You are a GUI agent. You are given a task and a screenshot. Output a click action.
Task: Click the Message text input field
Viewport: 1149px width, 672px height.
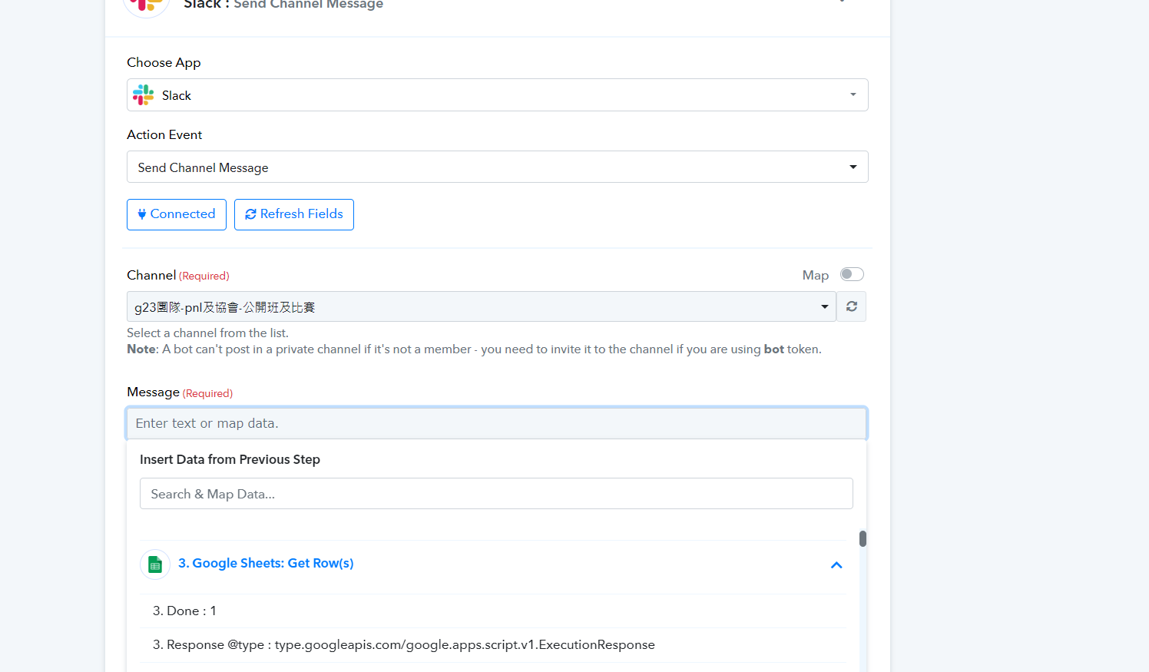tap(497, 423)
